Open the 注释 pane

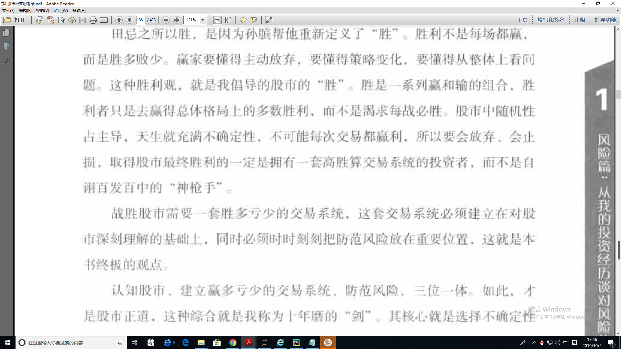coord(580,20)
